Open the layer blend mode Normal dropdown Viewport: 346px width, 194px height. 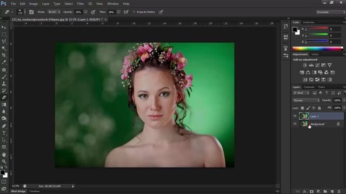pos(306,100)
